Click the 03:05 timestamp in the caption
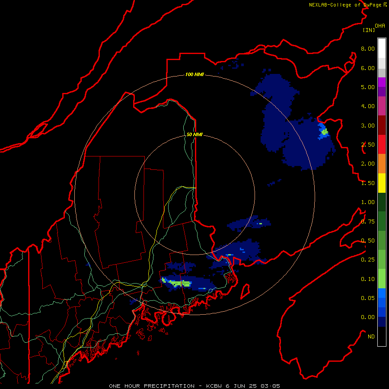 [271, 386]
